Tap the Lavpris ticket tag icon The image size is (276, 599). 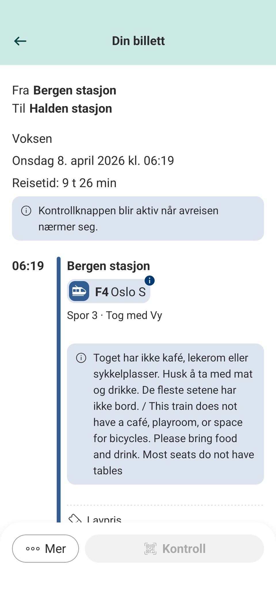(x=75, y=519)
